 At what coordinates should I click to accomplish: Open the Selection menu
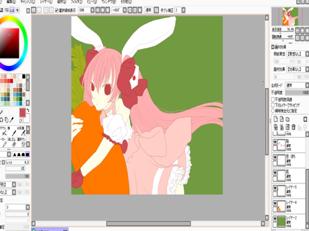[61, 2]
